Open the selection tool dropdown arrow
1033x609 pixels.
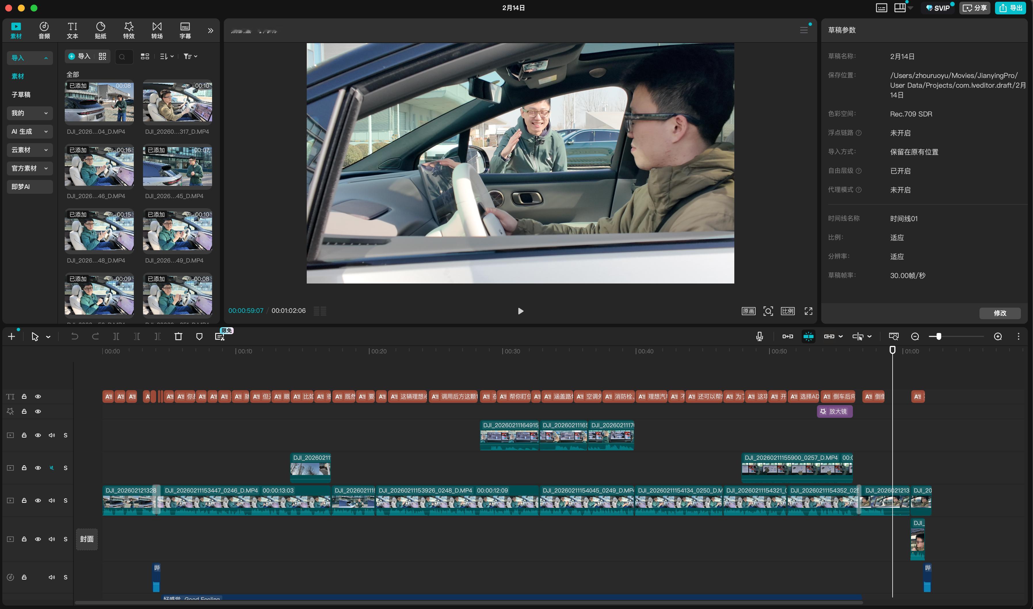point(48,337)
